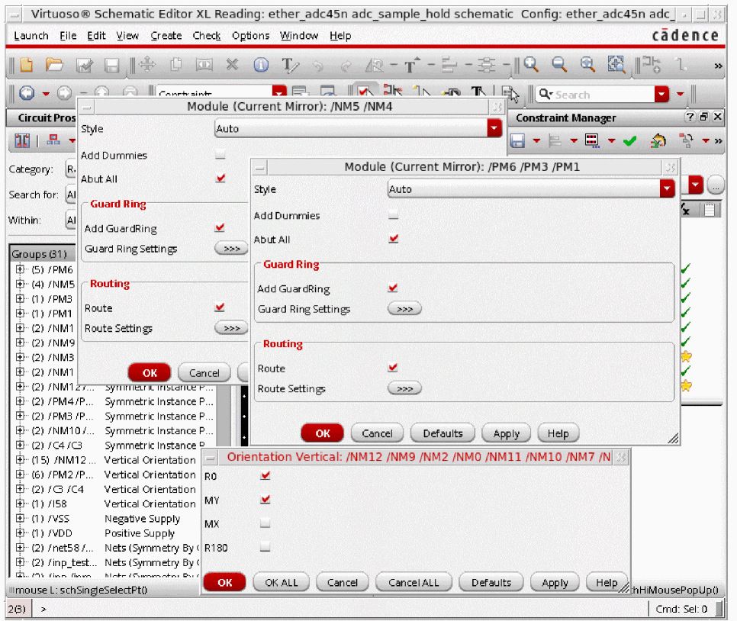Viewport: 737px width, 621px height.
Task: Click the Properties info icon in toolbar
Action: point(261,66)
